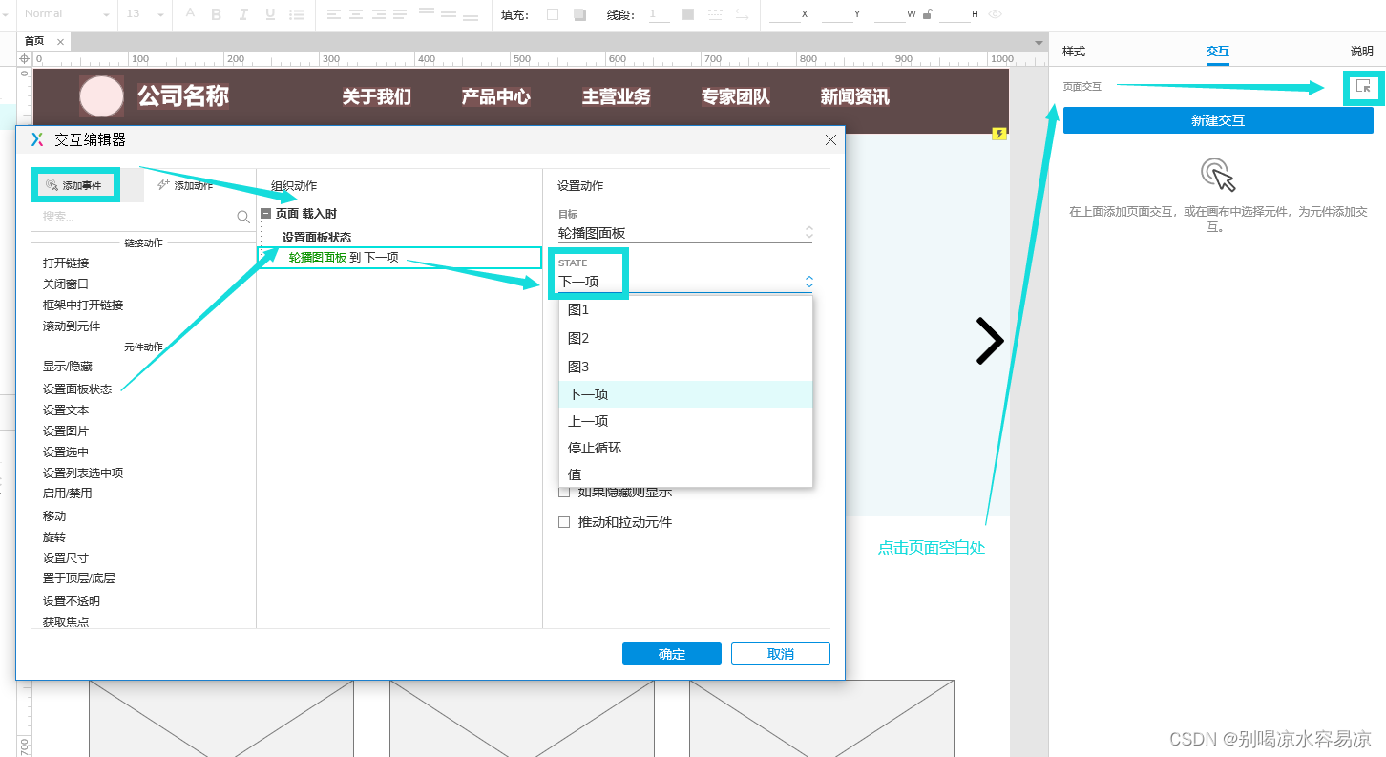Switch to 添加动作 tab
The image size is (1386, 757).
(x=186, y=185)
